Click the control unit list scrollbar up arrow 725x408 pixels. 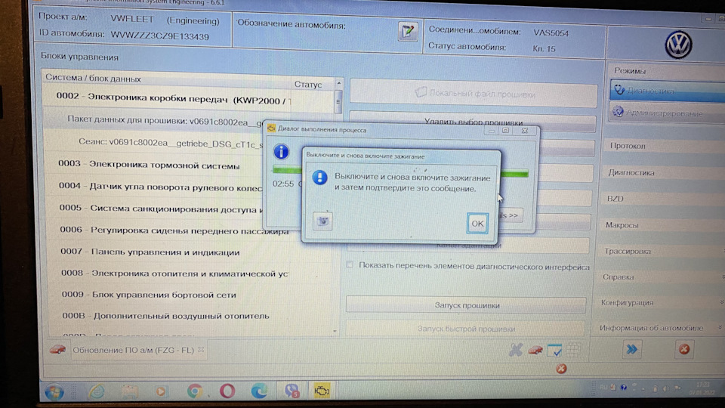click(339, 83)
